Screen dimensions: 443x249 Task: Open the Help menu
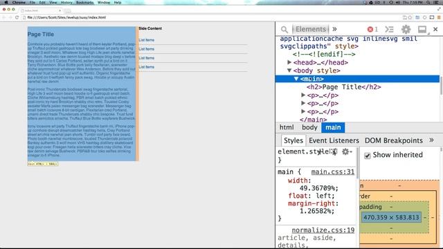coord(118,3)
